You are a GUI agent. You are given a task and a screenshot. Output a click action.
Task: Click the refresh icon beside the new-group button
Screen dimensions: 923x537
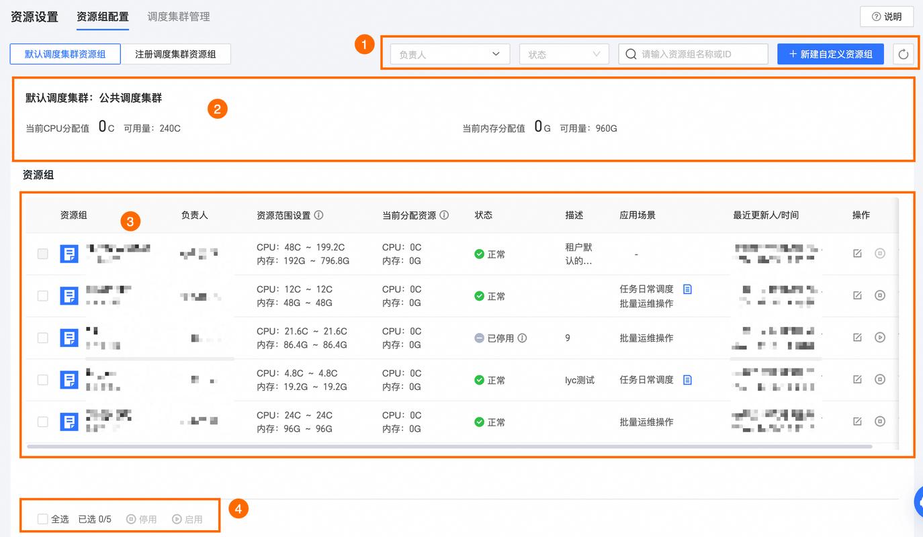click(903, 54)
